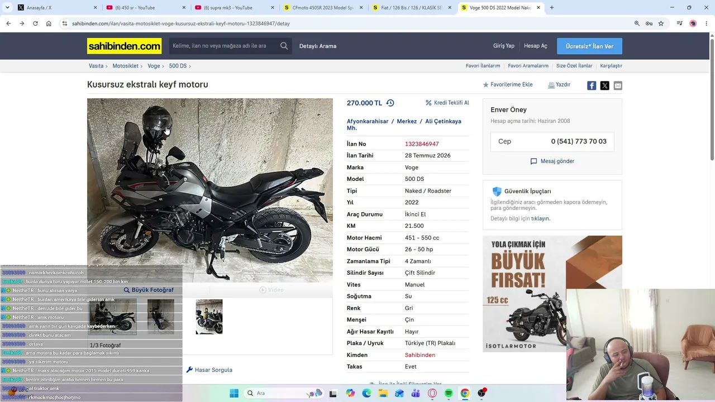
Task: Open the Chrome profile avatar
Action: pos(693,23)
